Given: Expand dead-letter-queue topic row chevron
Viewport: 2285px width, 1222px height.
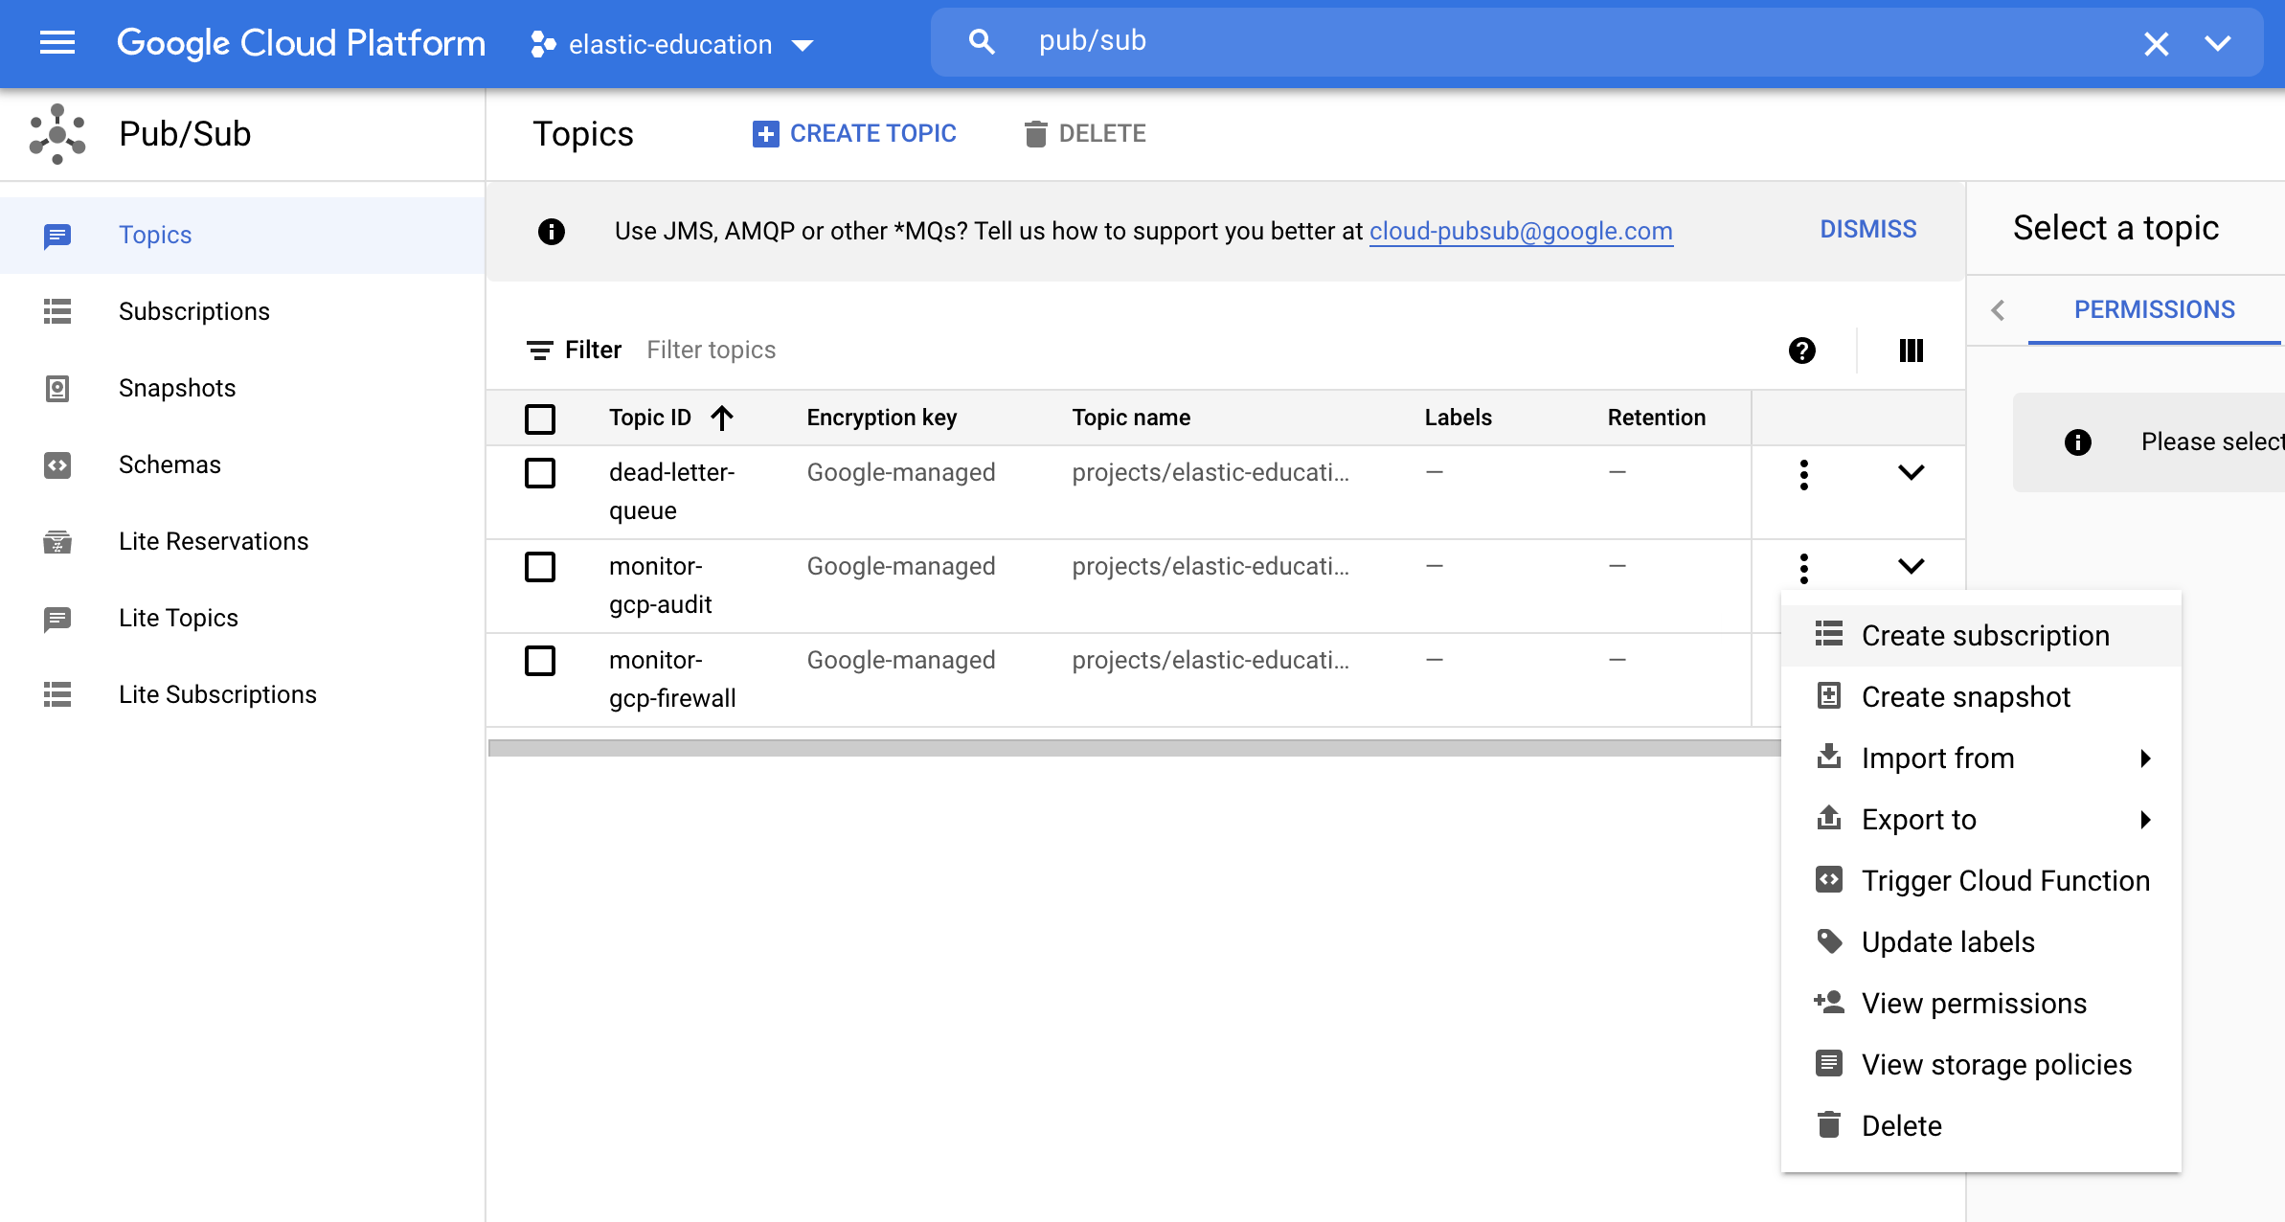Looking at the screenshot, I should 1909,473.
